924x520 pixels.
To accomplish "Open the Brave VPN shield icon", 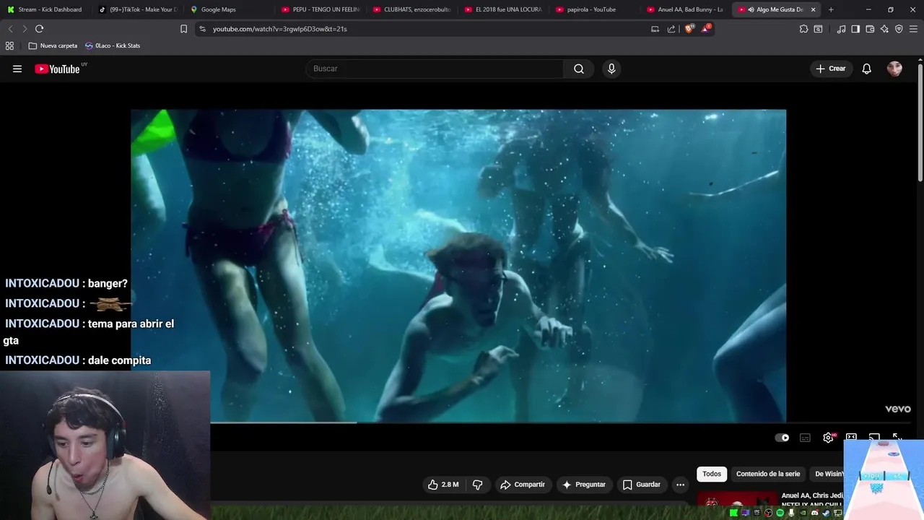I will (x=899, y=29).
